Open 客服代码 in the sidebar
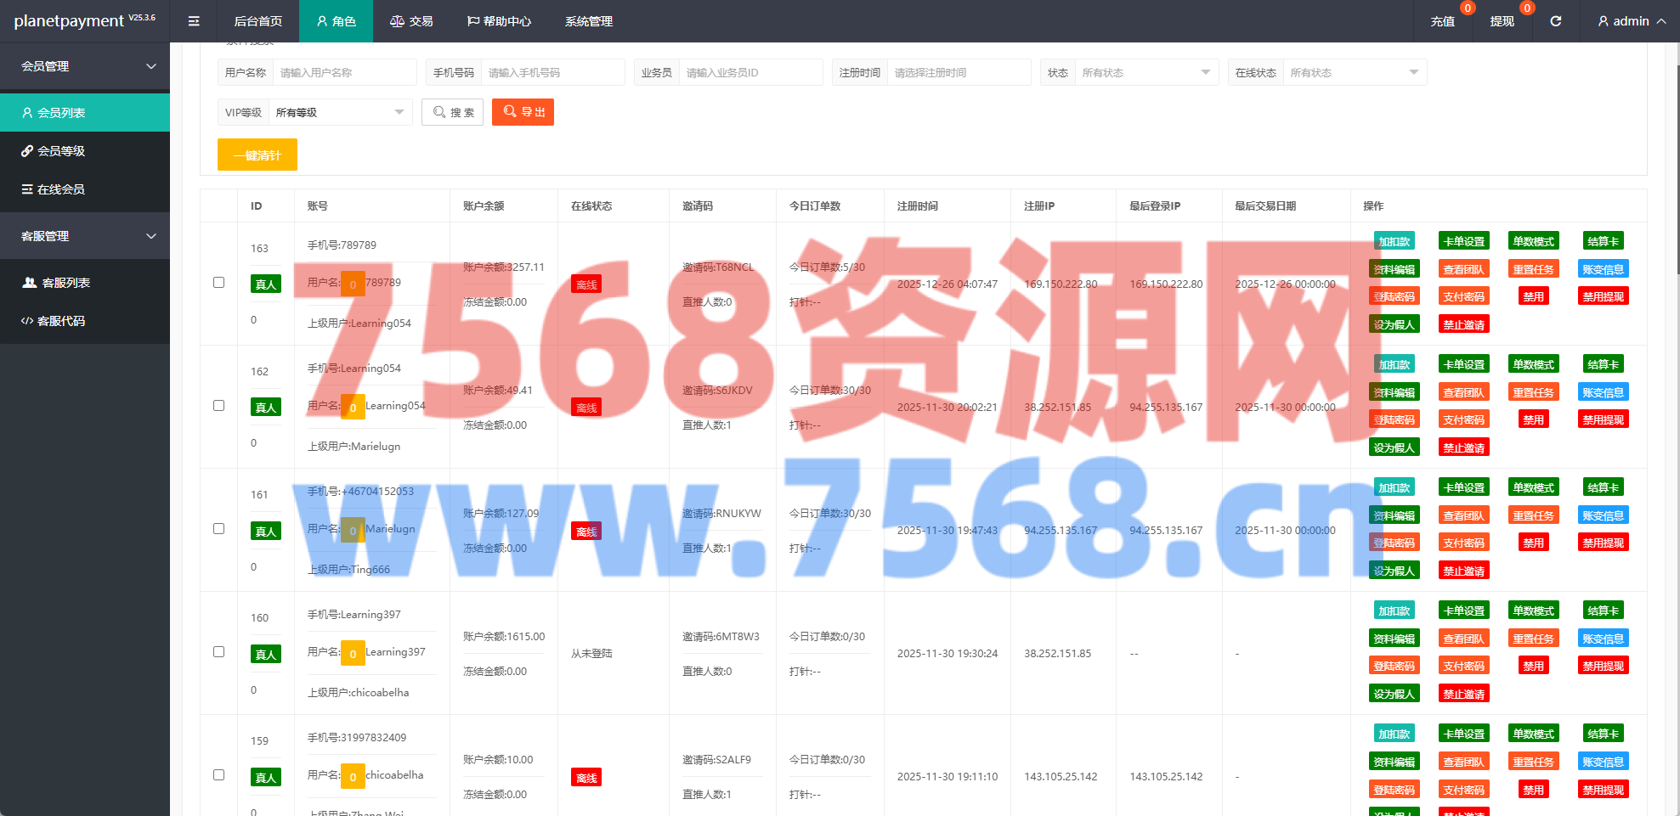 coord(61,321)
